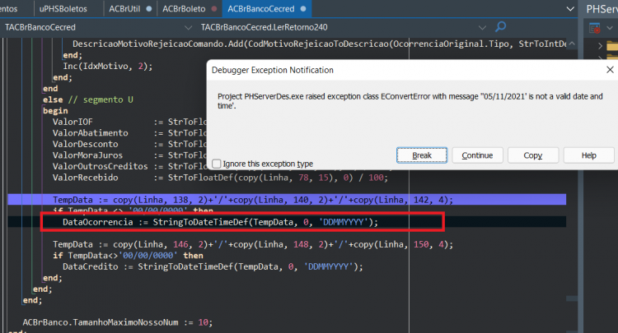Copy the exception message with Copy button

point(533,155)
